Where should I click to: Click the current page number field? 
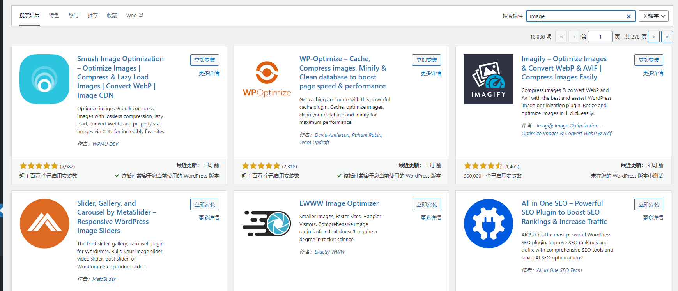[x=600, y=37]
